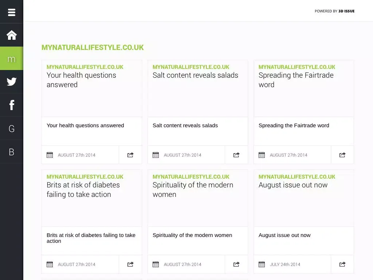Open the hamburger menu in sidebar
This screenshot has width=373, height=280.
tap(11, 12)
